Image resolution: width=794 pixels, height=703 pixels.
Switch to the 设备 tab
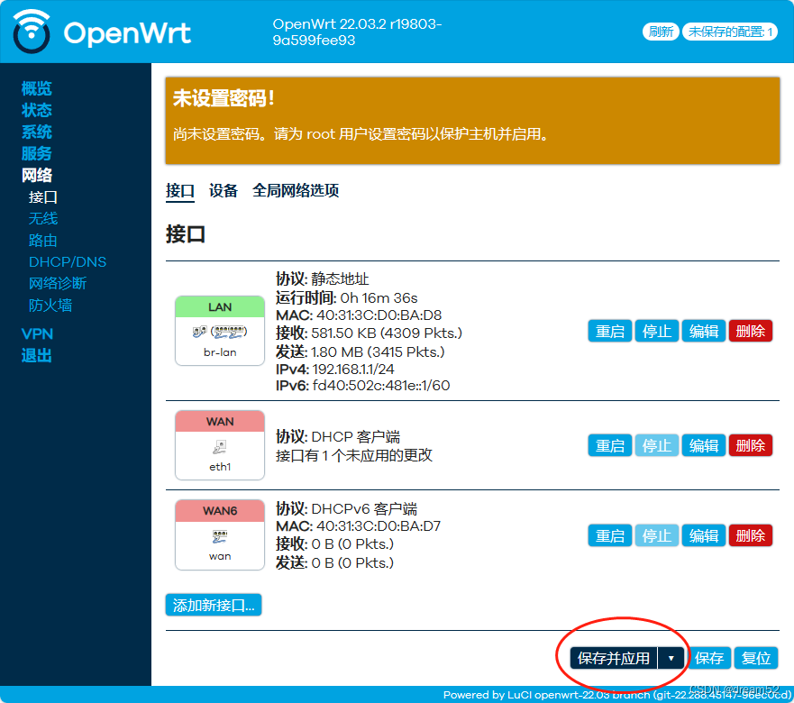(x=224, y=191)
